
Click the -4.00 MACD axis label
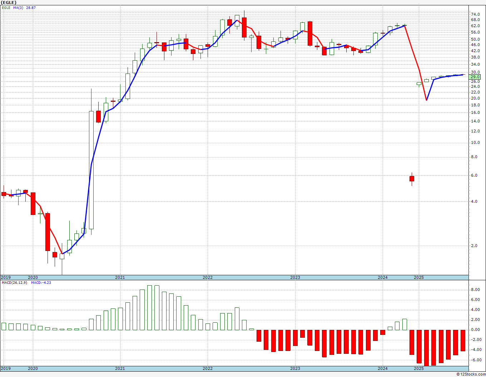pos(476,350)
